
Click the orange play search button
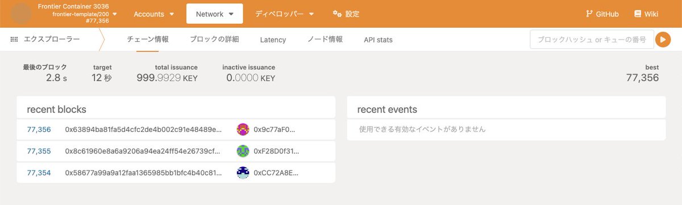coord(663,40)
